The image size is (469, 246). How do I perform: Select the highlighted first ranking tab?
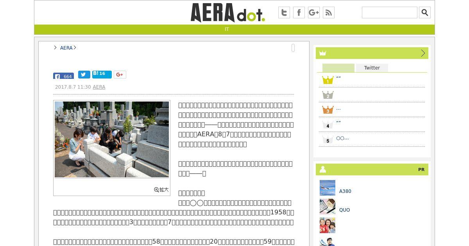coord(338,68)
